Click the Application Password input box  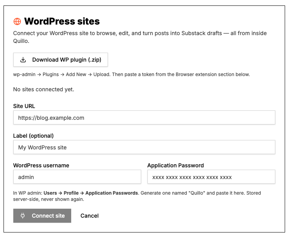click(211, 177)
